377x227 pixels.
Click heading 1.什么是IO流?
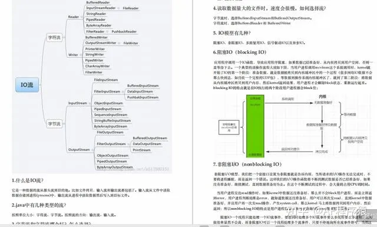[28, 180]
